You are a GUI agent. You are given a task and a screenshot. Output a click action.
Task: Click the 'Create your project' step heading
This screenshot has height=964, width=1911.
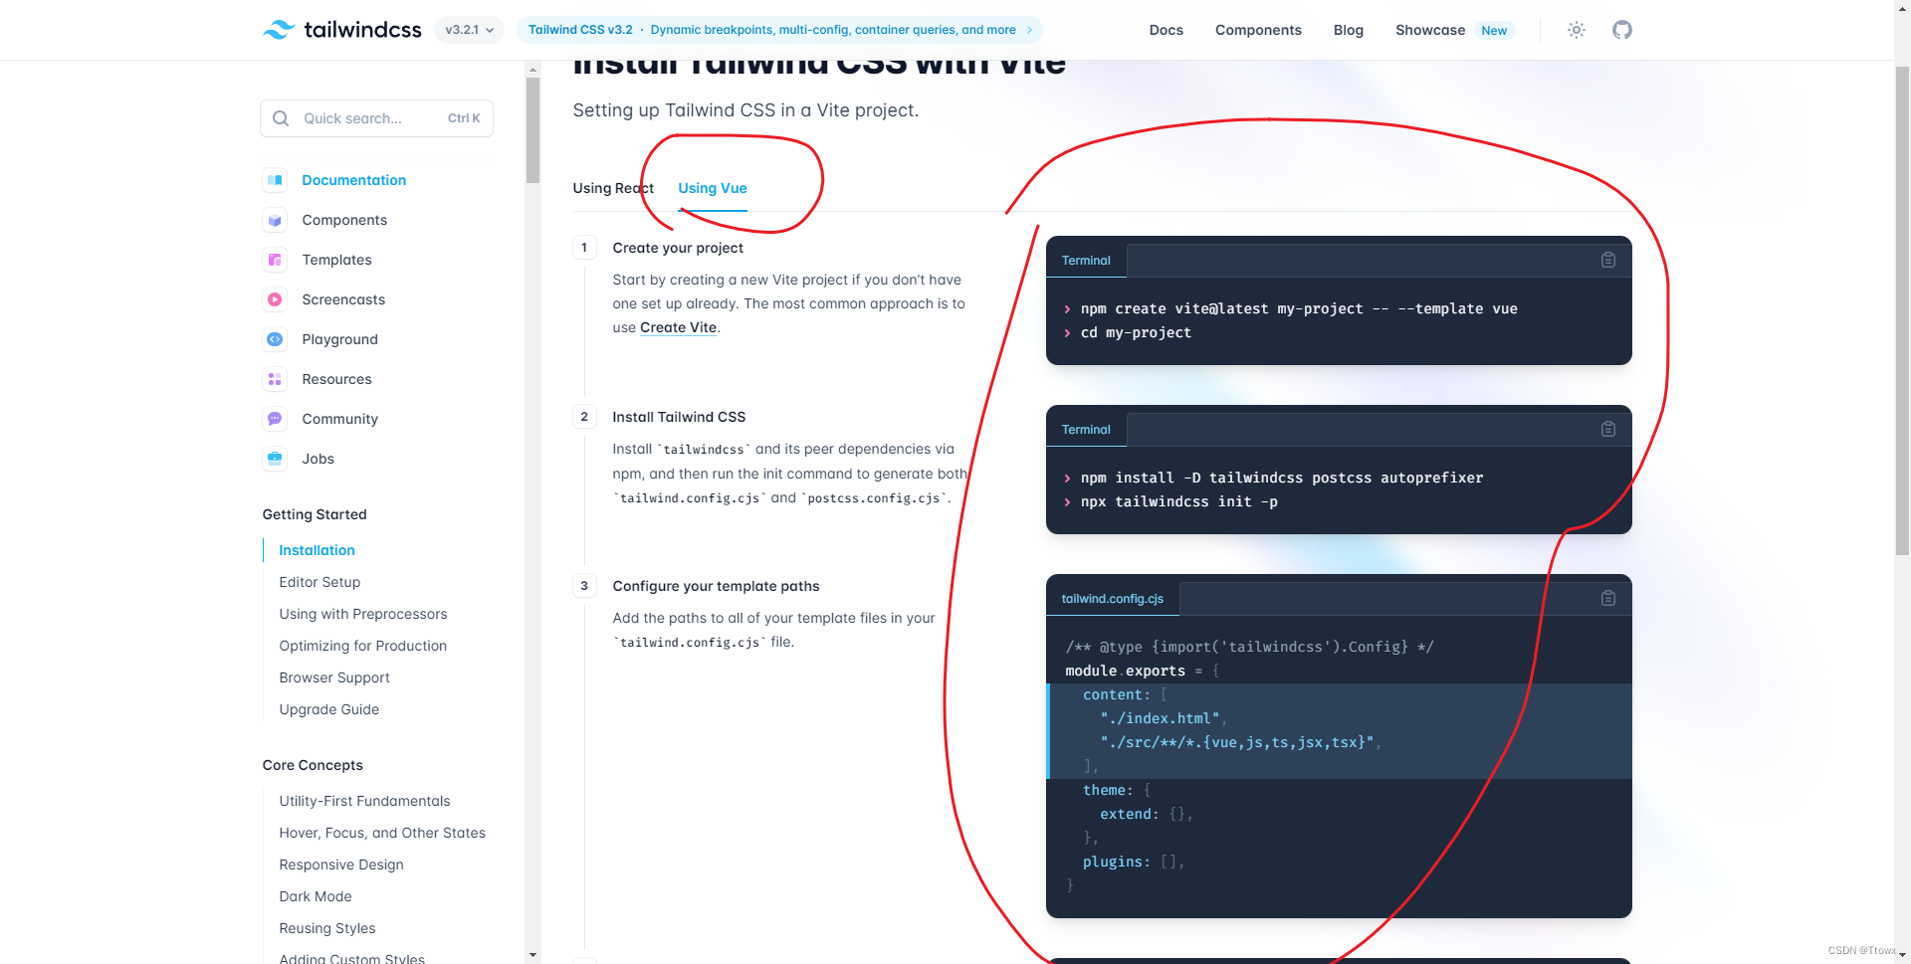click(x=678, y=248)
